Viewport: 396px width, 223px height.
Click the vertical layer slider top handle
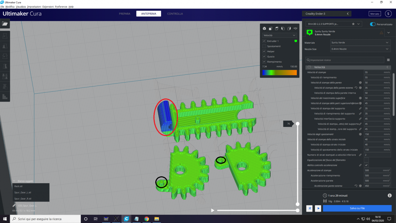tap(298, 124)
